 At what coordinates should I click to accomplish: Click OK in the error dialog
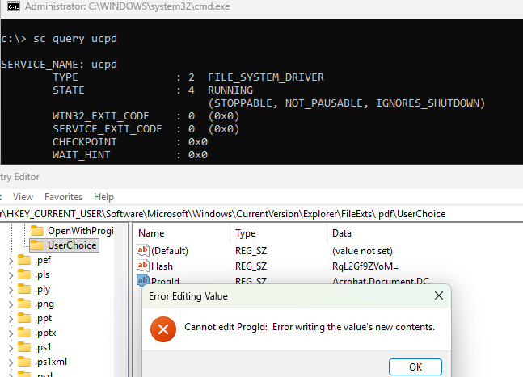[415, 367]
